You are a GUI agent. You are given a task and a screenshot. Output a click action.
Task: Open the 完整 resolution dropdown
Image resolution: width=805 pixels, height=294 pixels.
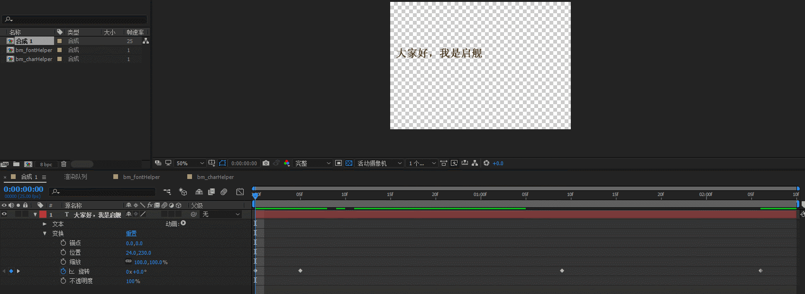coord(312,163)
